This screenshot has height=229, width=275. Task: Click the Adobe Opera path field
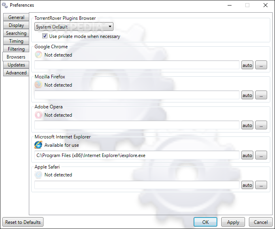tap(137, 125)
